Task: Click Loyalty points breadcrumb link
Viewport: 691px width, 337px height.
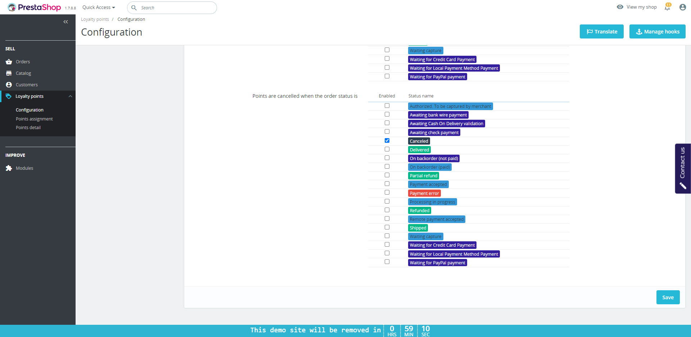Action: coord(95,19)
